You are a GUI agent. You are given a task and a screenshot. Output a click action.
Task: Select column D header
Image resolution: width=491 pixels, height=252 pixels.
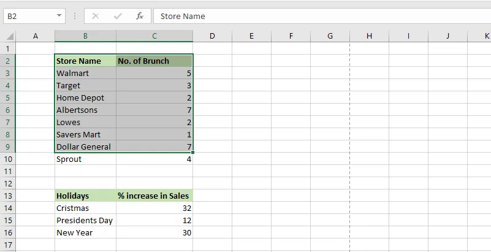[212, 36]
